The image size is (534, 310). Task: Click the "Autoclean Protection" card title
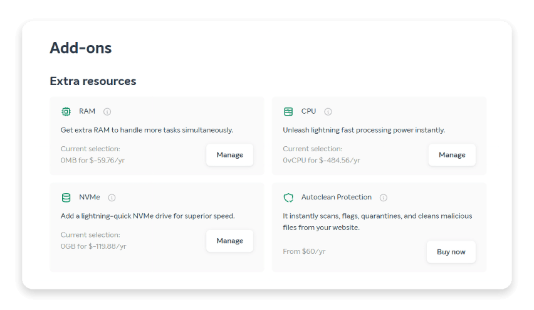coord(337,197)
